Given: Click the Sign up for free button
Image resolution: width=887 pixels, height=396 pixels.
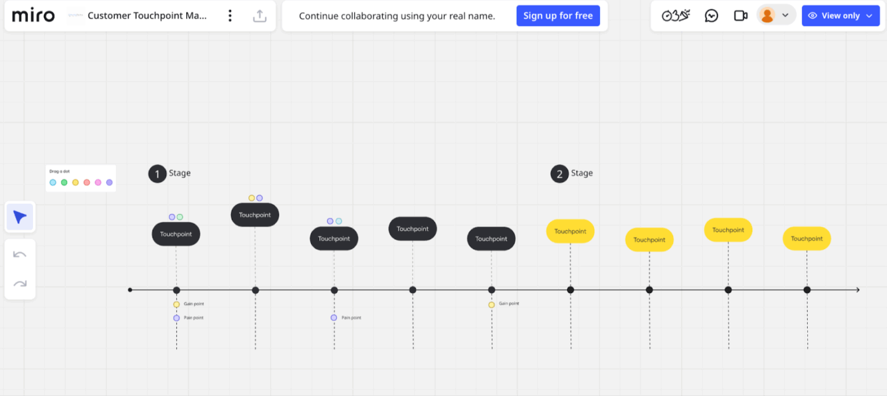Looking at the screenshot, I should click(x=558, y=15).
